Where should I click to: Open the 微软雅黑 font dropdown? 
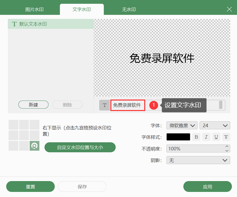click(x=182, y=125)
